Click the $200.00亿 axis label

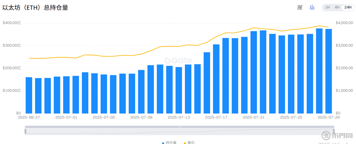pyautogui.click(x=12, y=68)
